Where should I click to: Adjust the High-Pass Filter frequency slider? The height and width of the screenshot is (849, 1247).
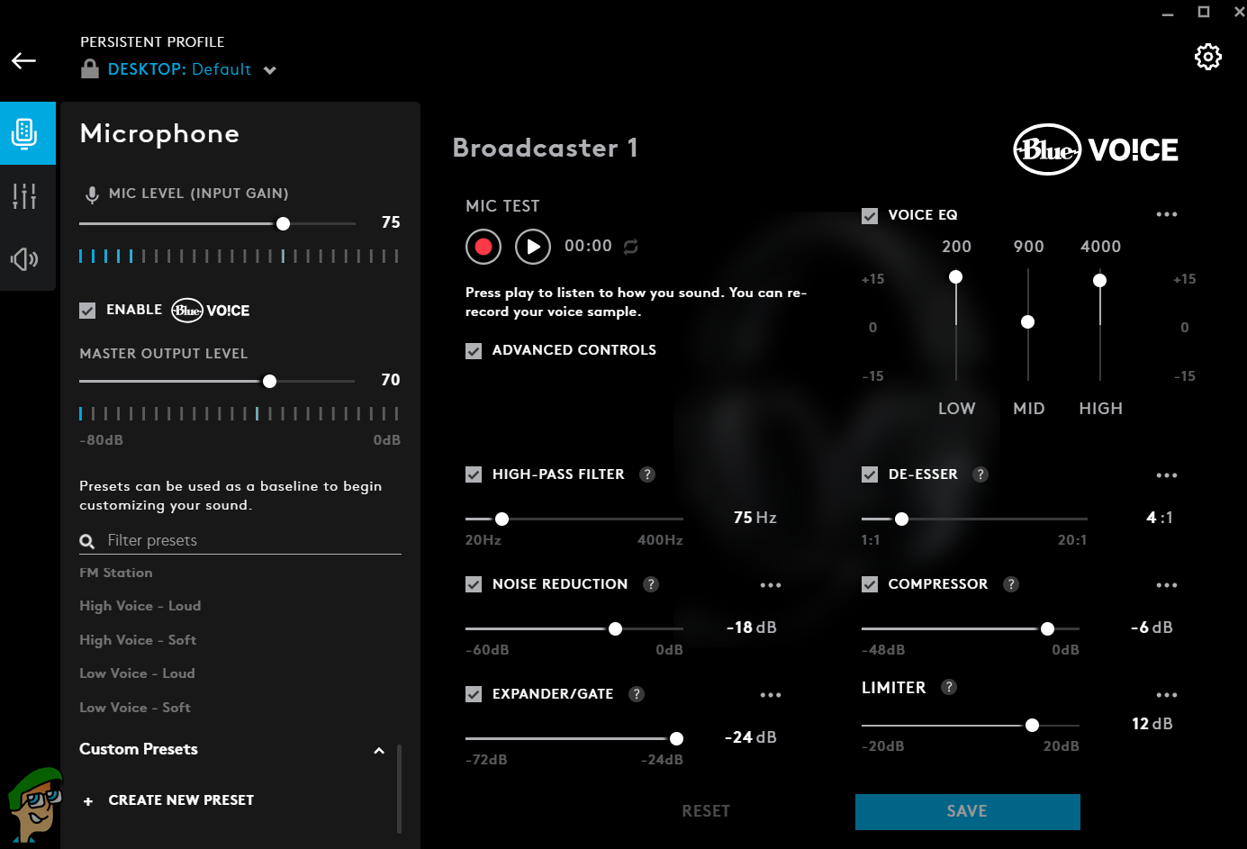(502, 519)
